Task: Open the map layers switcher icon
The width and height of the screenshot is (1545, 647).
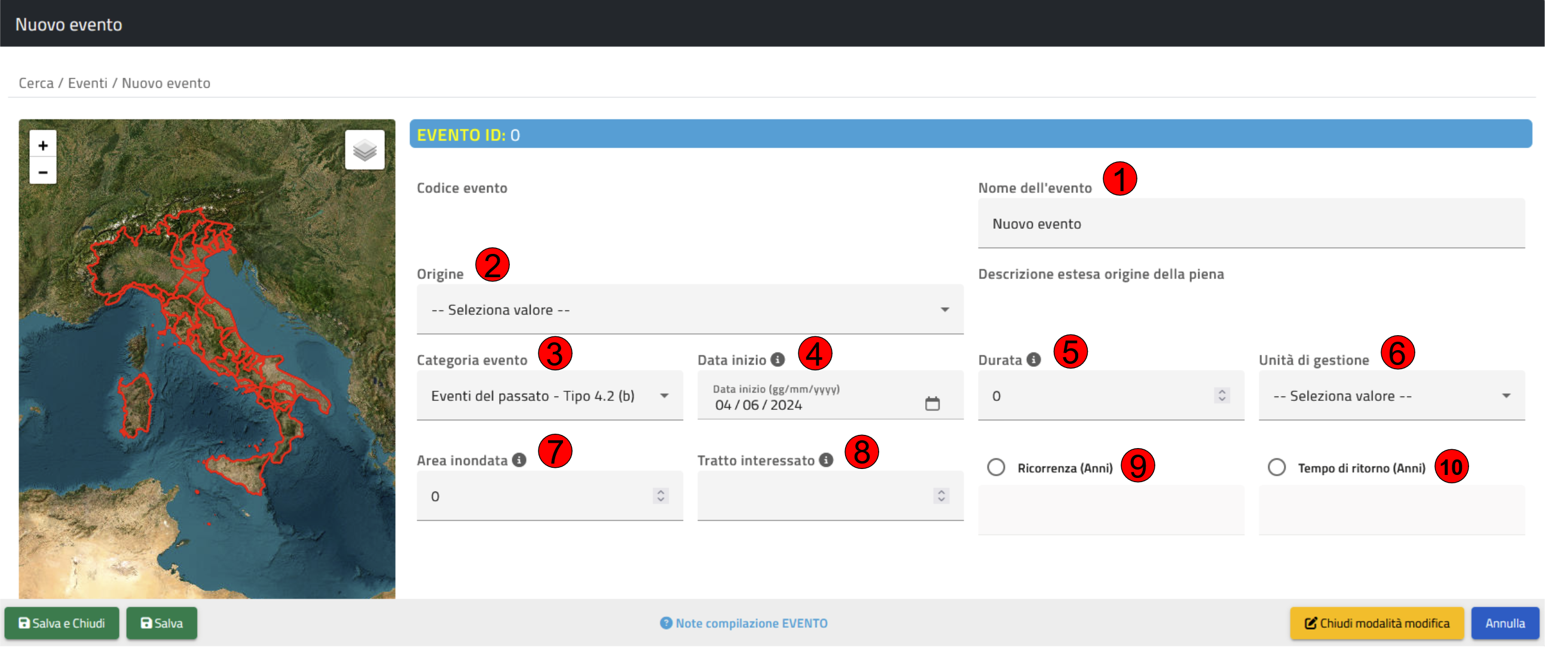Action: 365,150
